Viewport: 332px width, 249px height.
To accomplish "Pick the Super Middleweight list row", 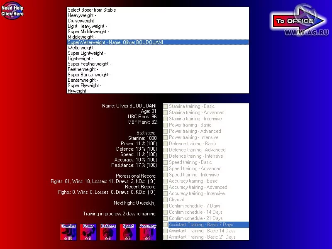I will point(158,32).
